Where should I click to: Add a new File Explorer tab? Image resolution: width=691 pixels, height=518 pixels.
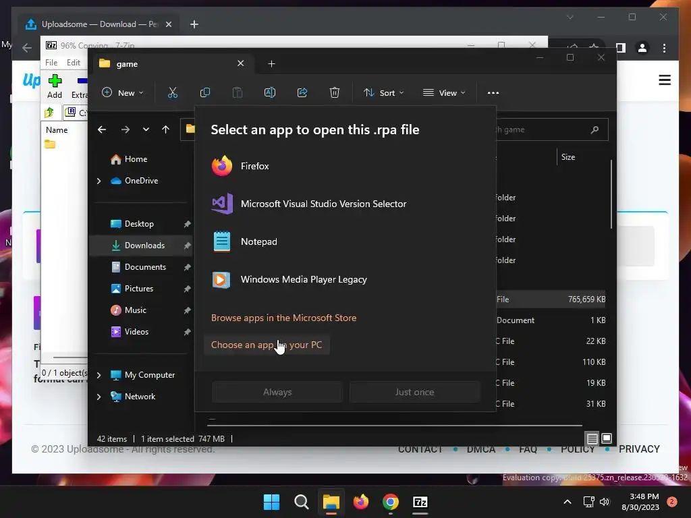click(x=271, y=64)
